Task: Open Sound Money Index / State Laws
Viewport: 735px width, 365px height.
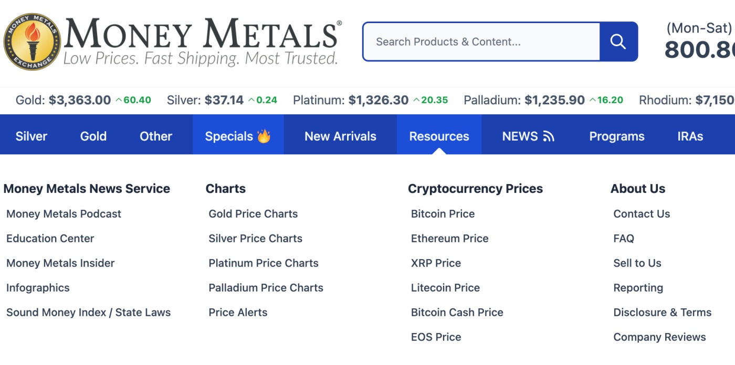Action: [88, 312]
